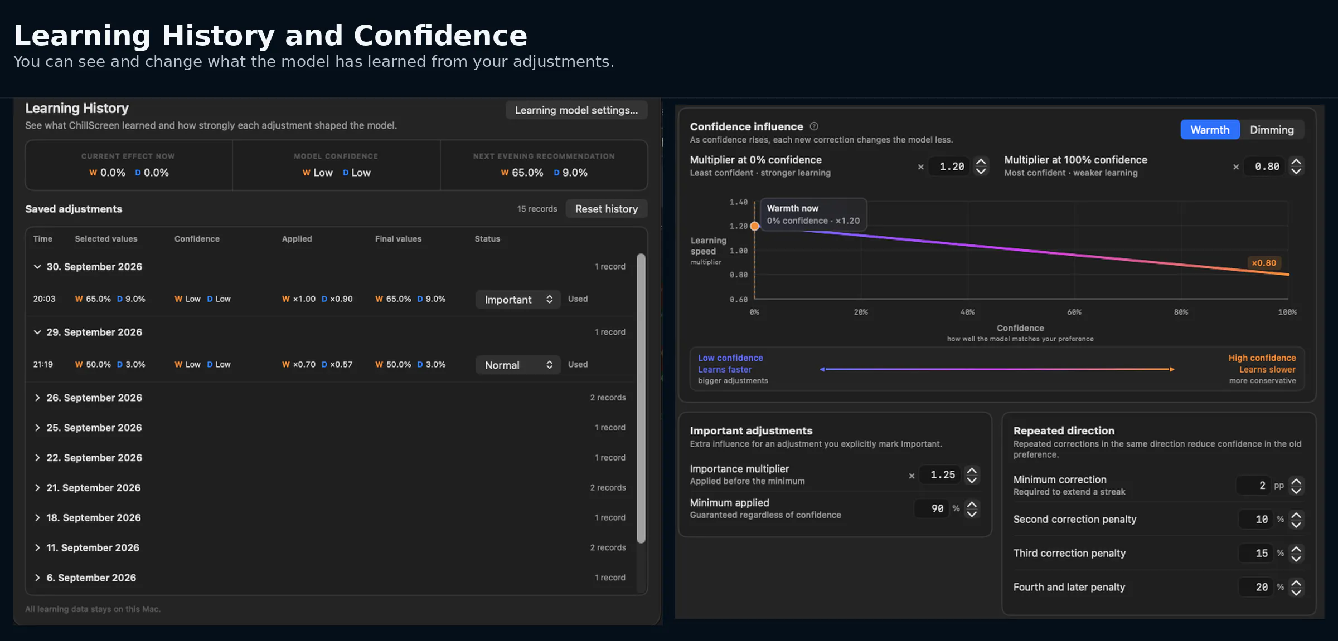Click the 0% confidence multiplier field 1.20
Screen dimensions: 1338x641
pos(950,167)
